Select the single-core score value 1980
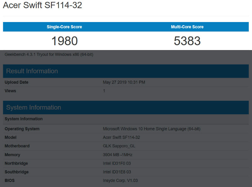The height and width of the screenshot is (187, 252). 64,41
